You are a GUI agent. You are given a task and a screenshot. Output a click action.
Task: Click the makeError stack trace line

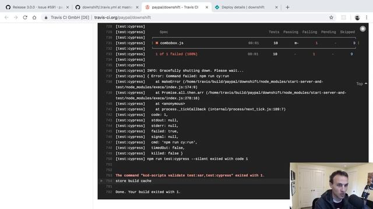(219, 84)
